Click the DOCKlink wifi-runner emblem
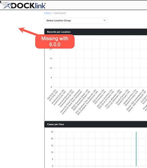 point(6,5)
